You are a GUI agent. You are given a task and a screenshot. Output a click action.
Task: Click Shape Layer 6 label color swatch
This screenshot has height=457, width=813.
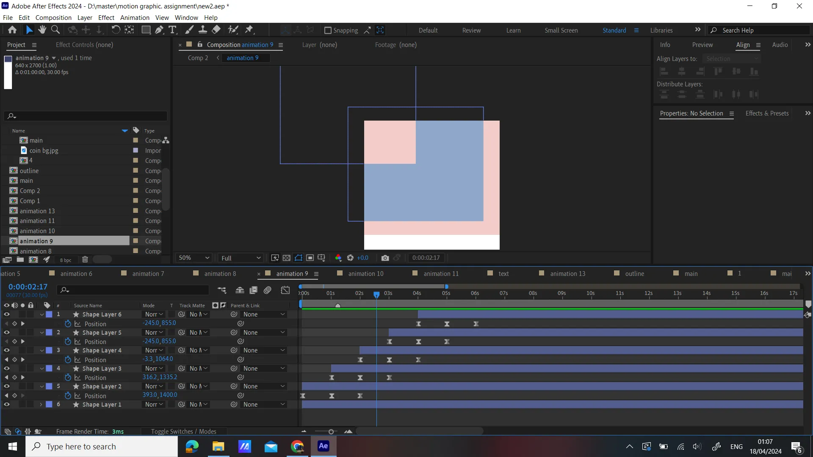(x=49, y=314)
